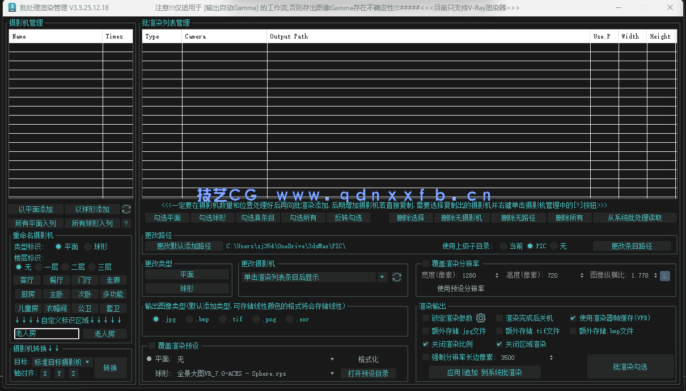The width and height of the screenshot is (686, 391).
Task: Click the refresh icon beside the camera dropdown
Action: pyautogui.click(x=397, y=277)
